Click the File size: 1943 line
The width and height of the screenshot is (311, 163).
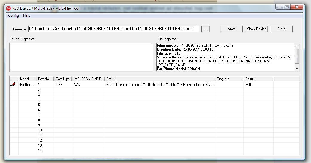tap(168, 53)
